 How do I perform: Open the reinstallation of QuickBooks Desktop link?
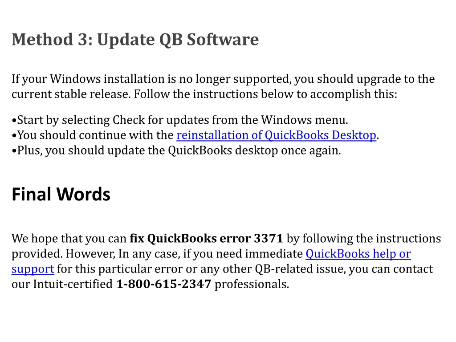[276, 135]
